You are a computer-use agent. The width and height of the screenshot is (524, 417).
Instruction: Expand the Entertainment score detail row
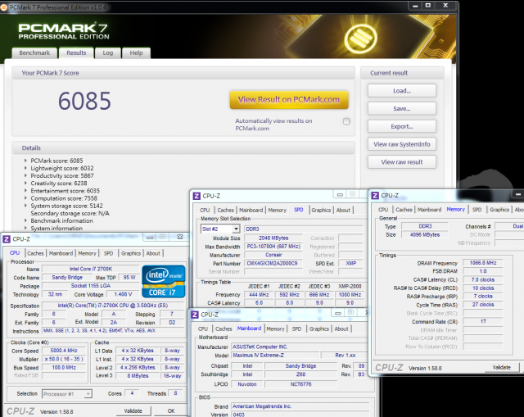click(25, 191)
